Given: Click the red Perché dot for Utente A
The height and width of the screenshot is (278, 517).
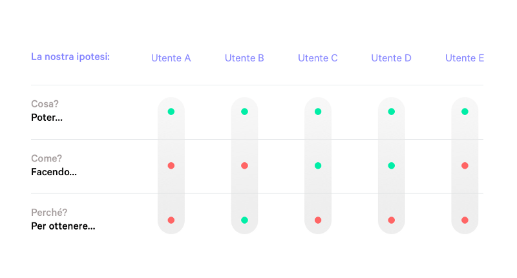Looking at the screenshot, I should tap(171, 220).
